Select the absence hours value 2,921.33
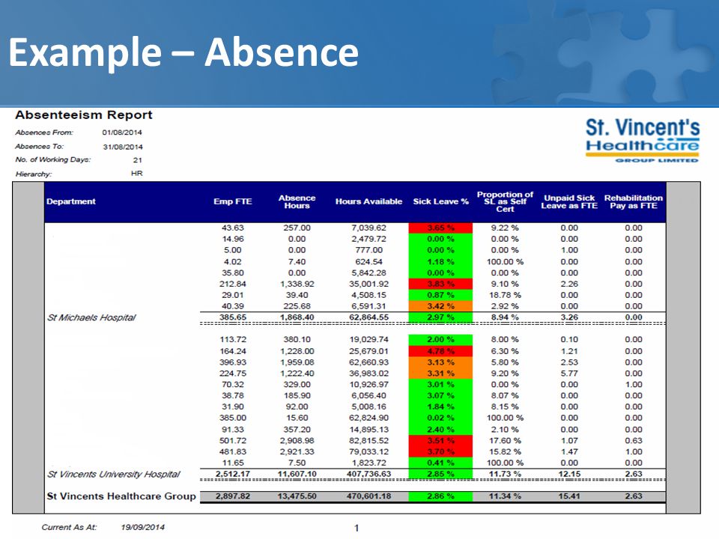This screenshot has height=539, width=719. pos(297,451)
